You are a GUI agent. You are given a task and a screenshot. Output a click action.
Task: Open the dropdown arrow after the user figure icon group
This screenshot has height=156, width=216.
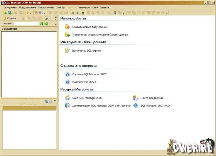pyautogui.click(x=123, y=14)
